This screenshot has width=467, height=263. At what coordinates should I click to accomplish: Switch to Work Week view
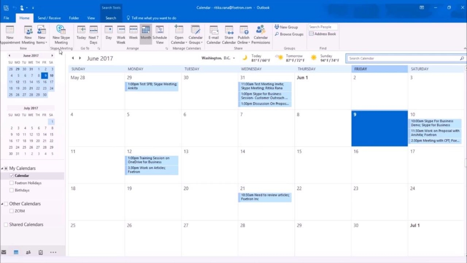(x=121, y=35)
